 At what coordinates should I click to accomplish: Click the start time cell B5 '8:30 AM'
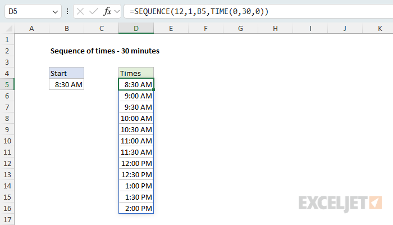67,84
